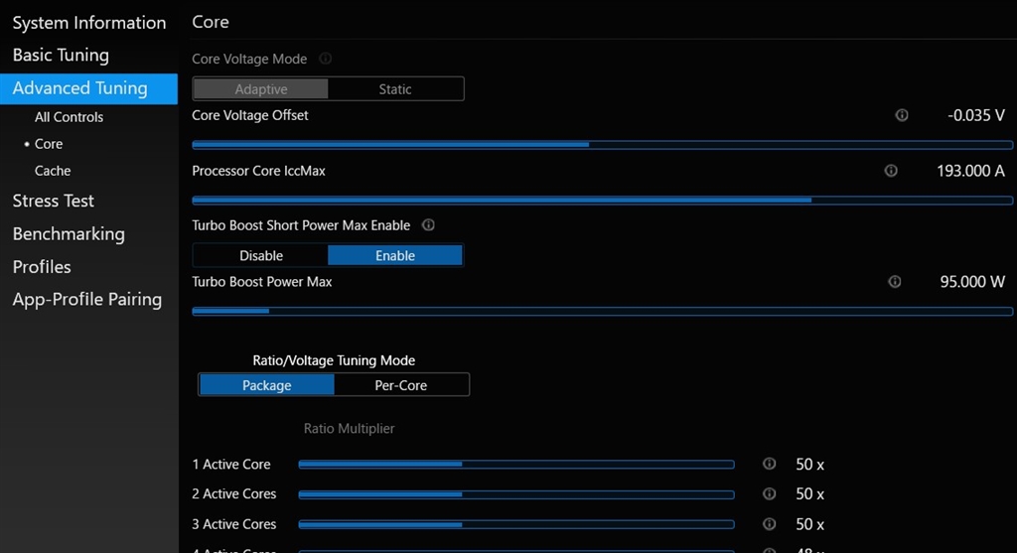Switch Core Voltage Mode to Static
The image size is (1017, 553).
click(395, 88)
